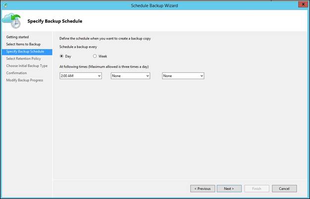Viewport: 310px width, 199px height.
Task: Select the Day radio button
Action: click(x=61, y=56)
